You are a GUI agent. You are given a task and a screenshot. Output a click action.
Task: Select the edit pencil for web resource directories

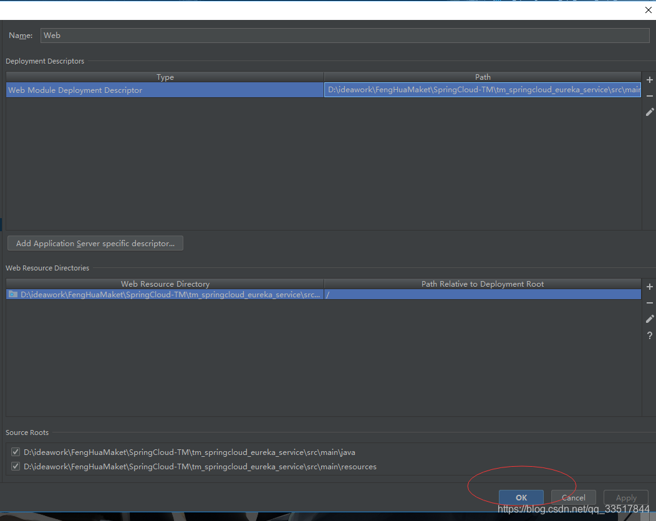(x=649, y=318)
